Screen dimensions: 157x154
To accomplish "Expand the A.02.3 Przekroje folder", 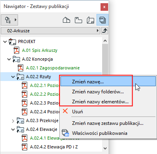I will click(x=13, y=121).
